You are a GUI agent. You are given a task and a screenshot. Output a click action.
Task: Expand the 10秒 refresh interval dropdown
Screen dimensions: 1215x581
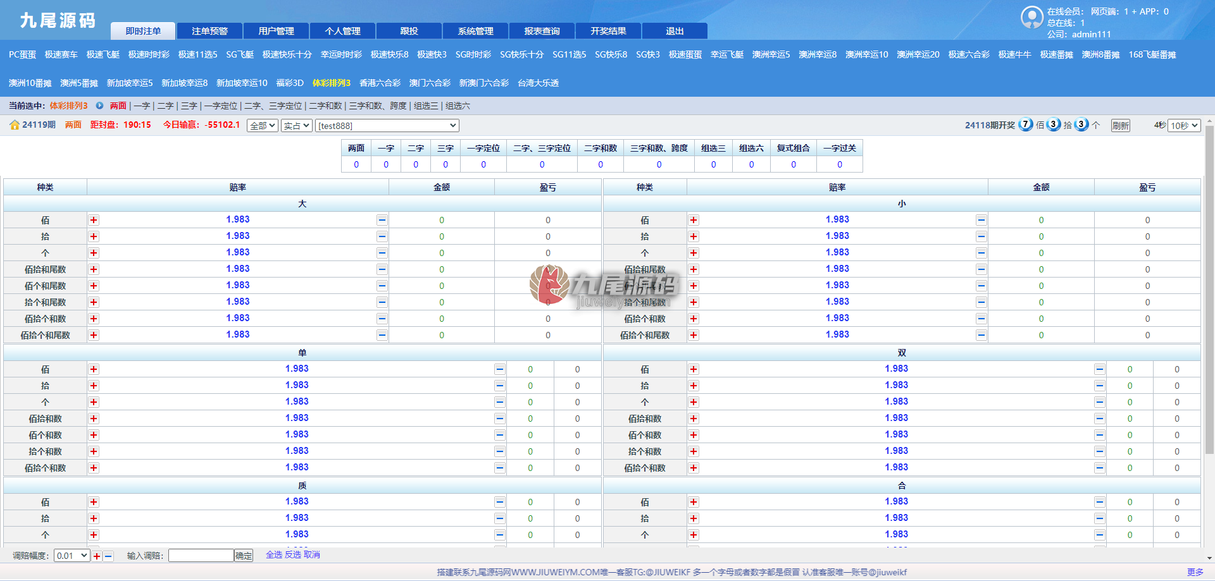1184,126
